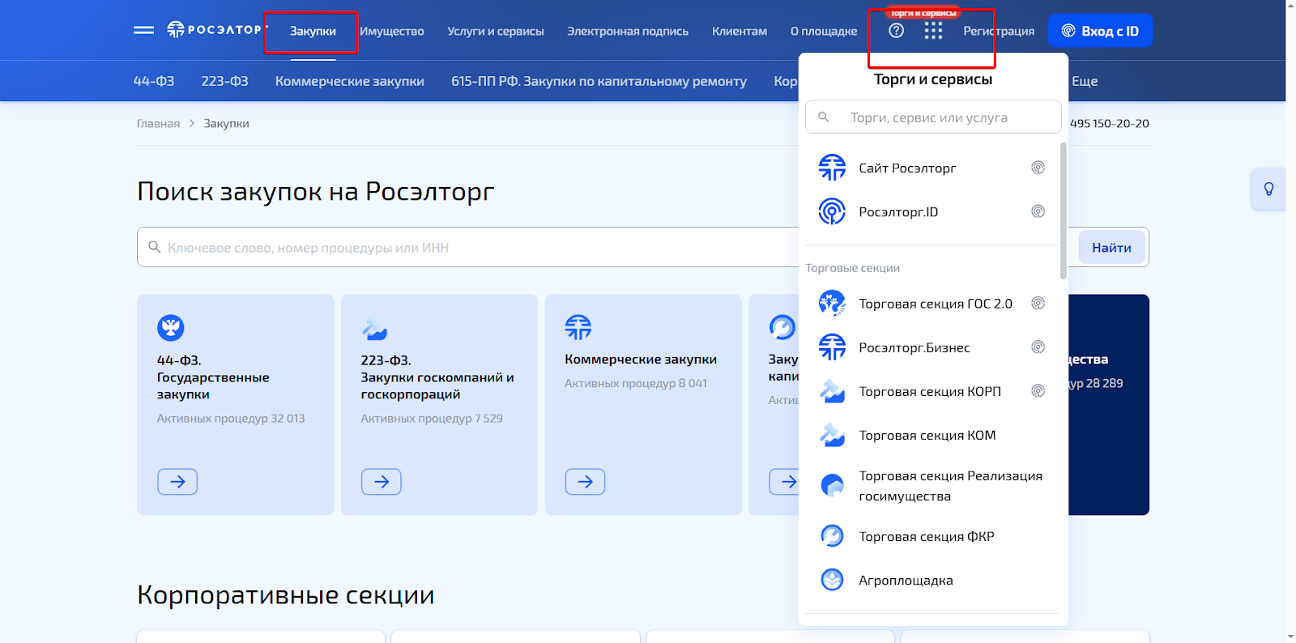The width and height of the screenshot is (1296, 643).
Task: Click the Росэлторг logo
Action: 216,30
